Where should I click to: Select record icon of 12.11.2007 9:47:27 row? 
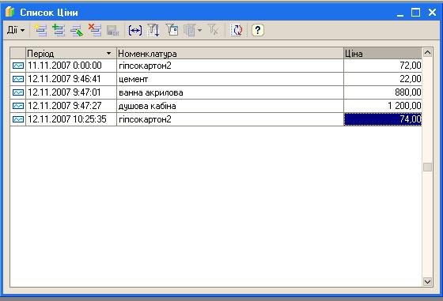point(18,106)
